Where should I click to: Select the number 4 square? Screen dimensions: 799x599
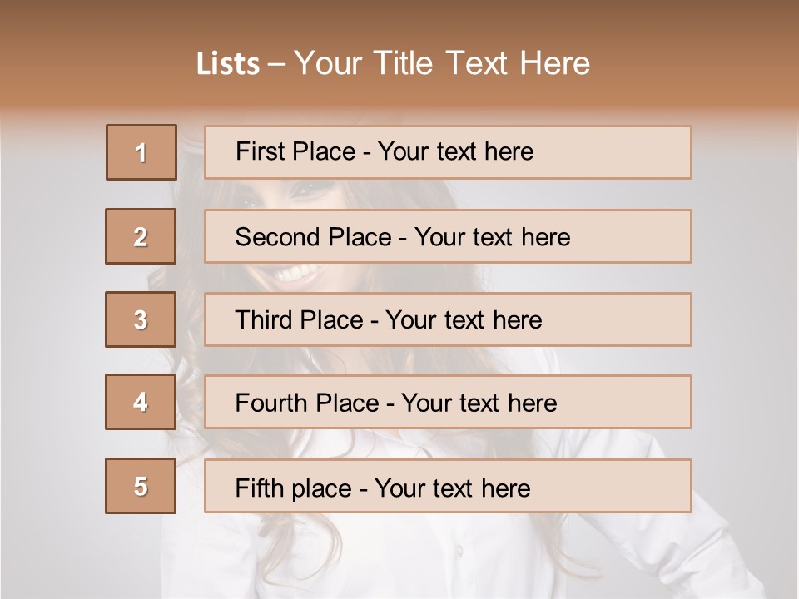tap(141, 403)
